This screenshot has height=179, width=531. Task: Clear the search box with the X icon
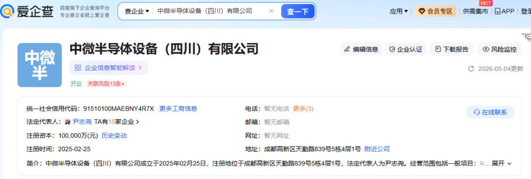coord(271,11)
